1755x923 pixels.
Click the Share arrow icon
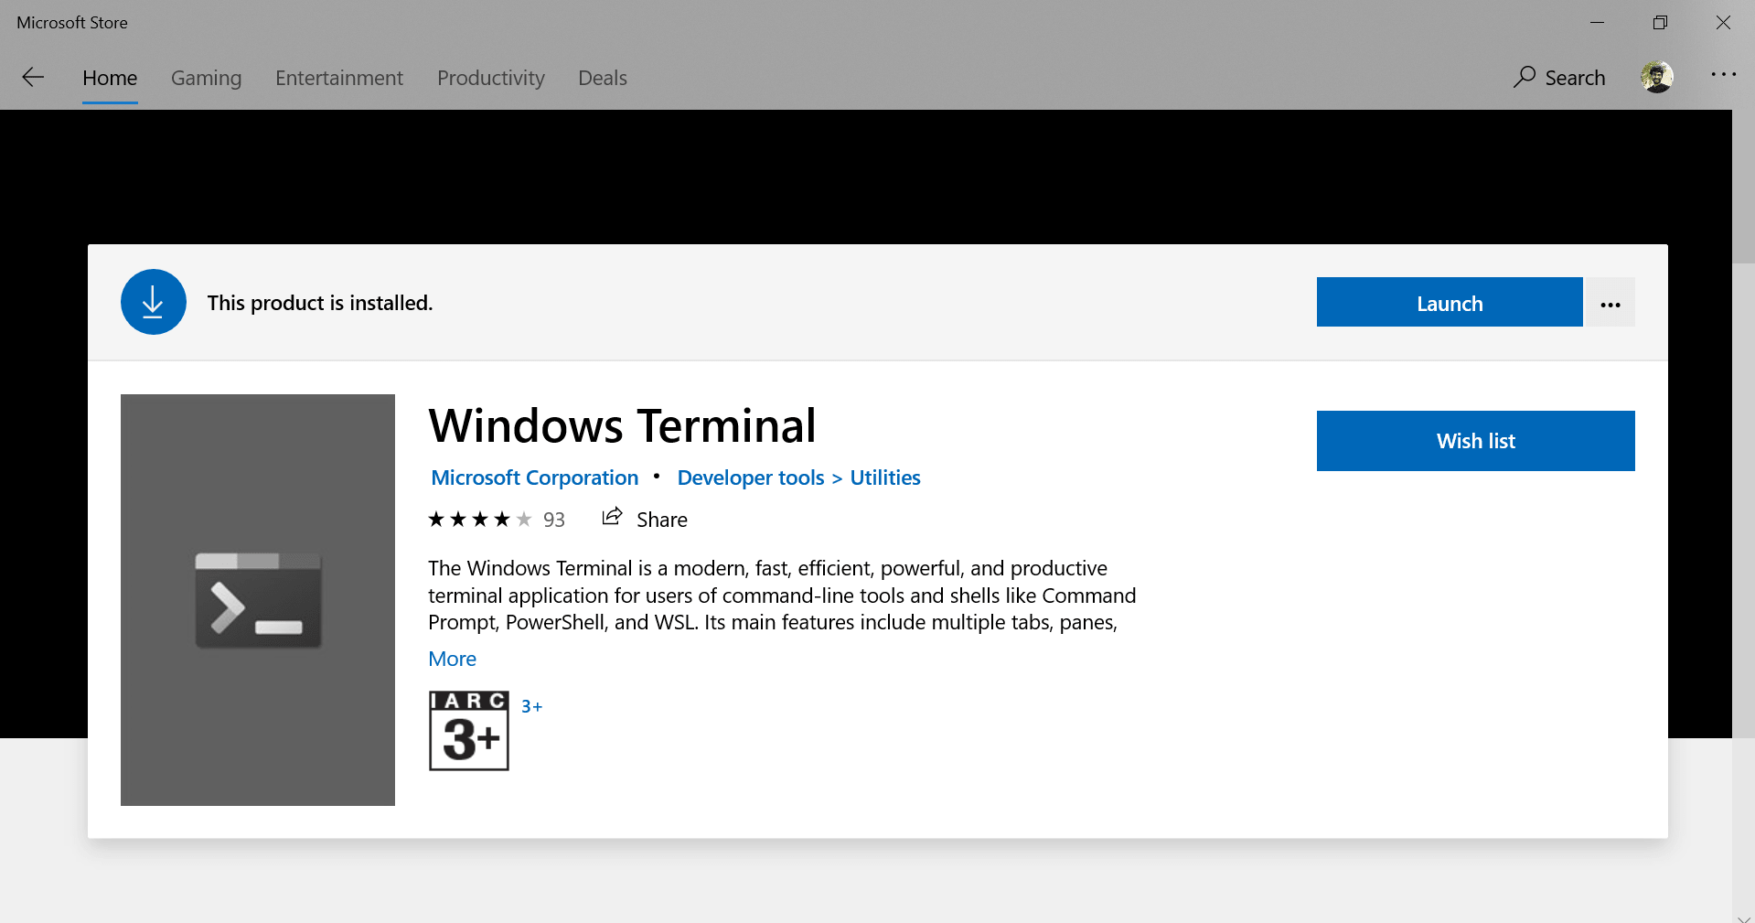[x=612, y=517]
